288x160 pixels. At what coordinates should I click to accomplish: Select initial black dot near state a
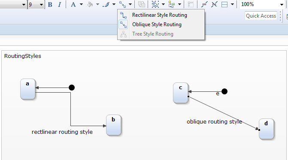tap(72, 88)
